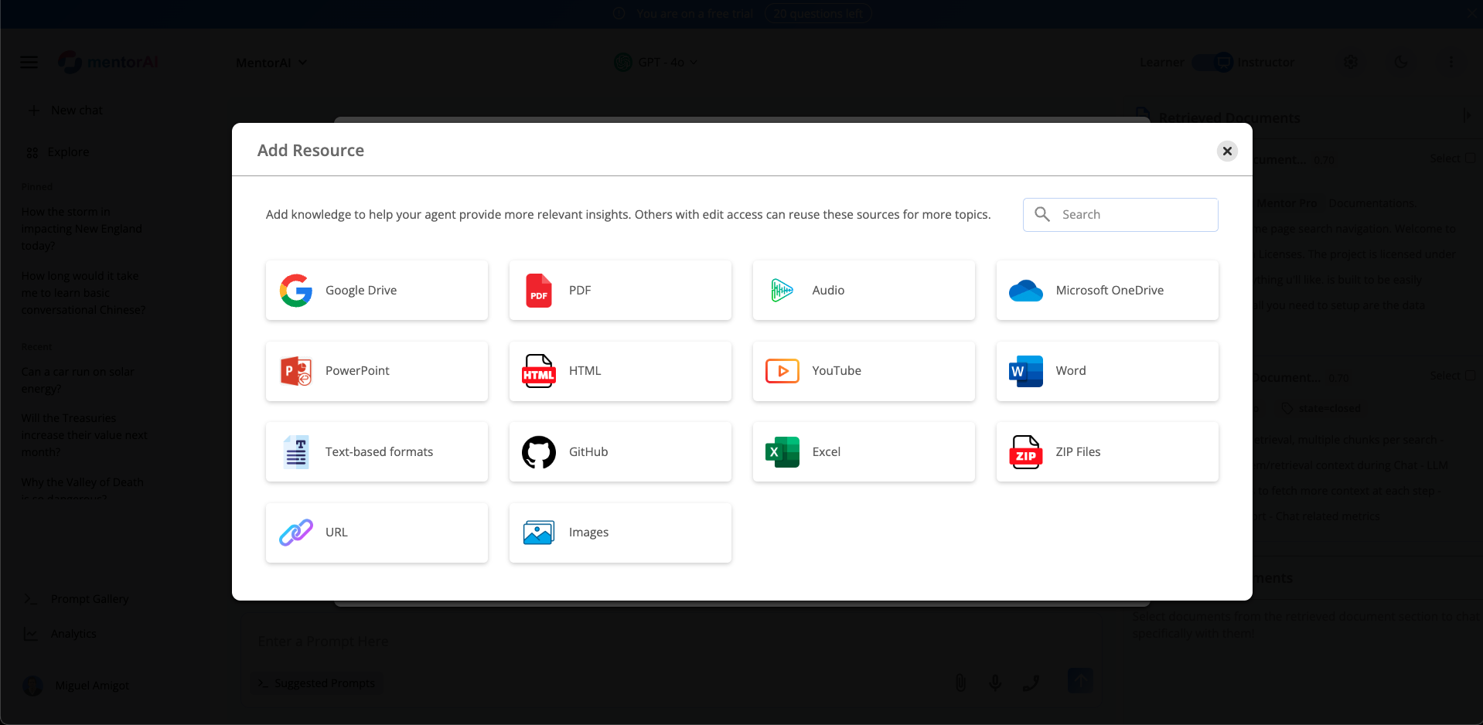Image resolution: width=1483 pixels, height=725 pixels.
Task: Close the Add Resource dialog
Action: click(1227, 151)
